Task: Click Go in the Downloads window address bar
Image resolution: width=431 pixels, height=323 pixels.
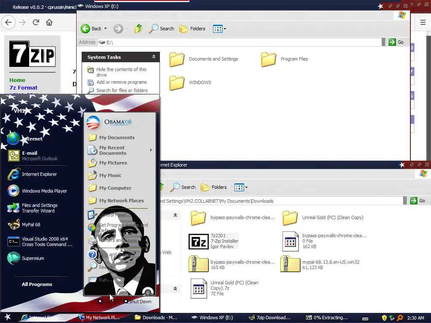Action: click(418, 201)
